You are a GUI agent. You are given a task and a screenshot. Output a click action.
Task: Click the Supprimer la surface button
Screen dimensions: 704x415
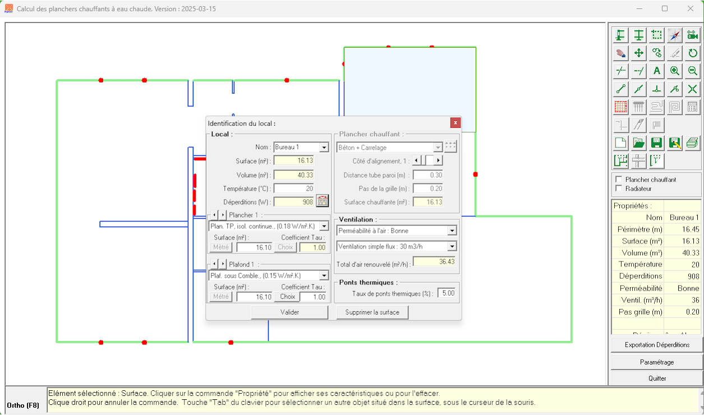[x=372, y=312]
